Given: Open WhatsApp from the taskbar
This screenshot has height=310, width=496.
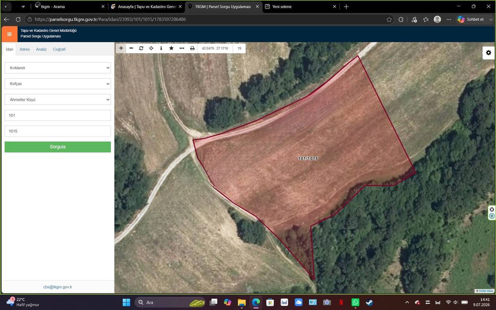Looking at the screenshot, I should coord(355,302).
